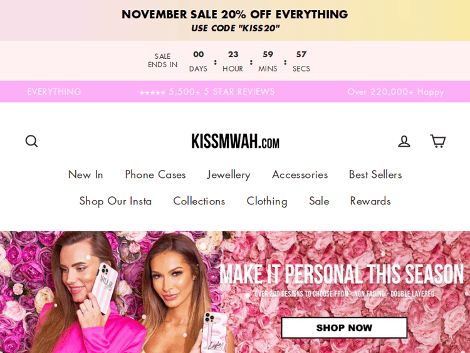Go to Best Sellers
Image resolution: width=470 pixels, height=353 pixels.
[x=375, y=174]
